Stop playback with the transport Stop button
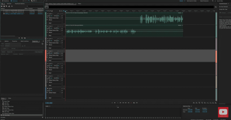The image size is (231, 120). [x=112, y=103]
